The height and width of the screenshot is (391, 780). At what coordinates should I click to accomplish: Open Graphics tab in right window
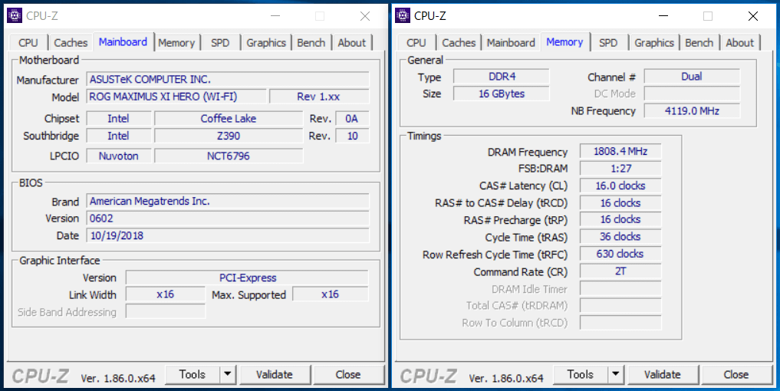654,43
